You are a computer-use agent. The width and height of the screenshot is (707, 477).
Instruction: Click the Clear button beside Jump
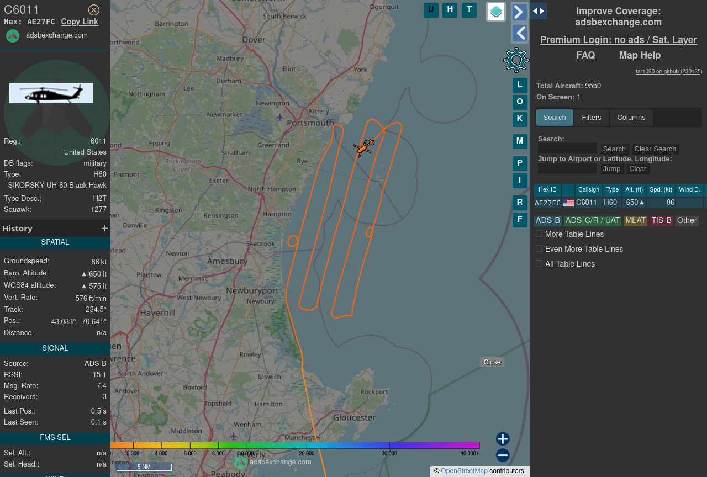tap(637, 169)
